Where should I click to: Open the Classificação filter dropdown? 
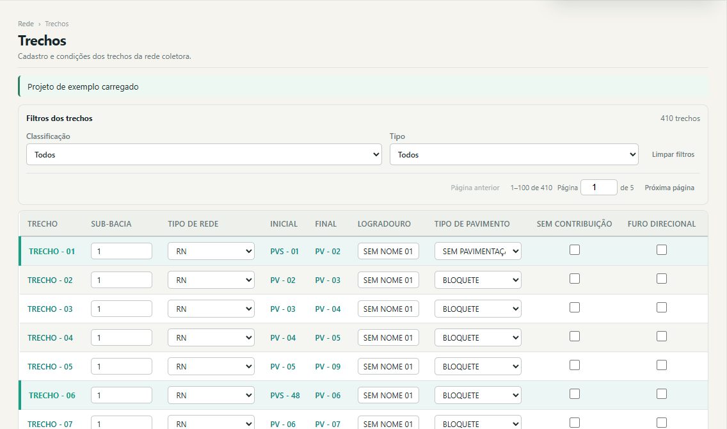pyautogui.click(x=204, y=154)
